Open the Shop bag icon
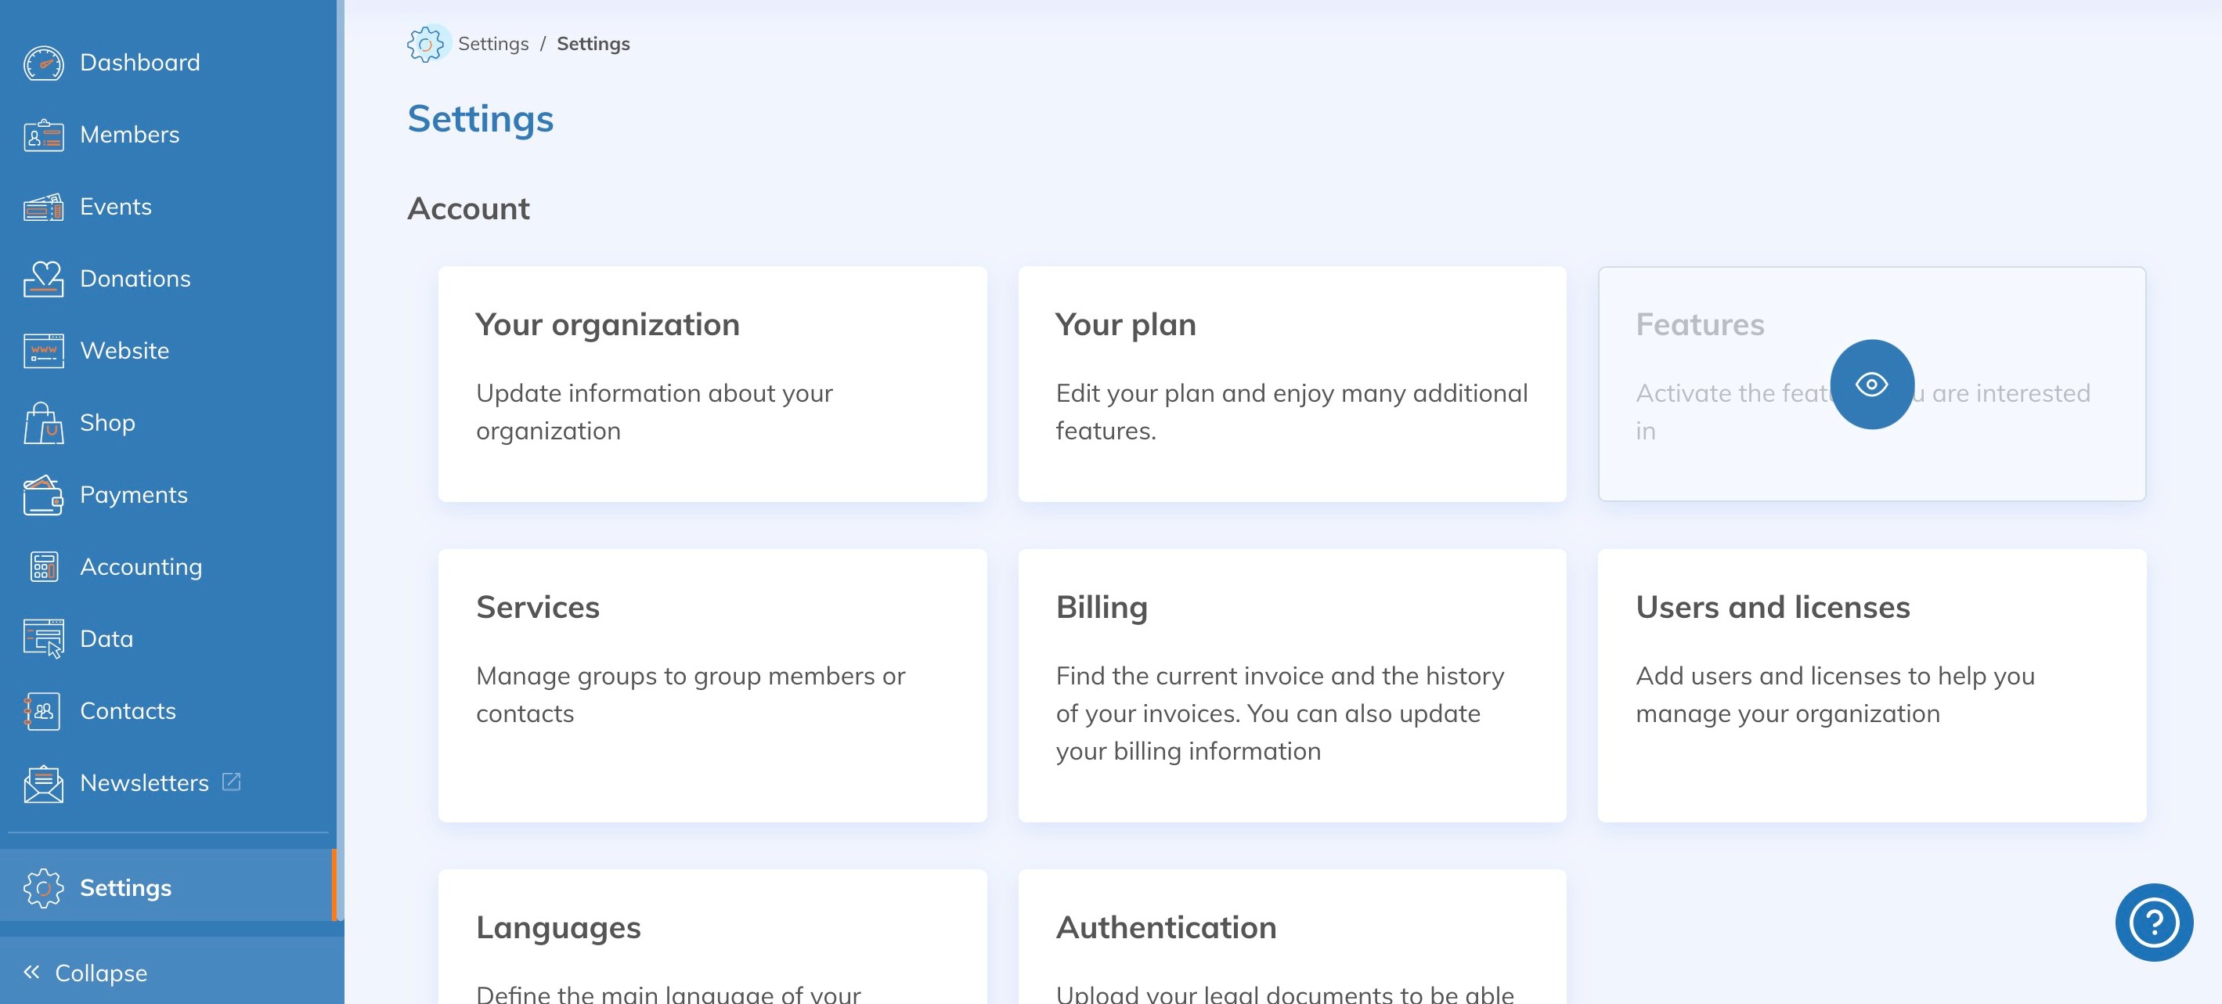Screen dimensions: 2222x1004 (43, 424)
